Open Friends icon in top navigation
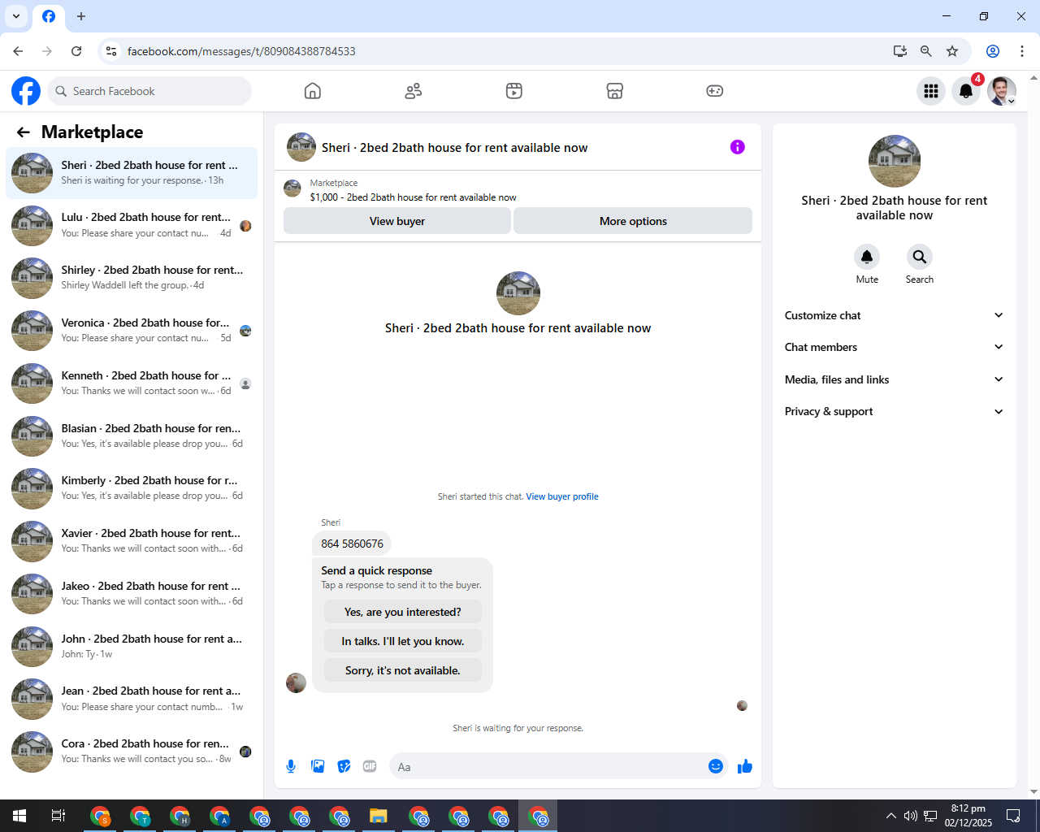Viewport: 1040px width, 832px height. point(414,91)
